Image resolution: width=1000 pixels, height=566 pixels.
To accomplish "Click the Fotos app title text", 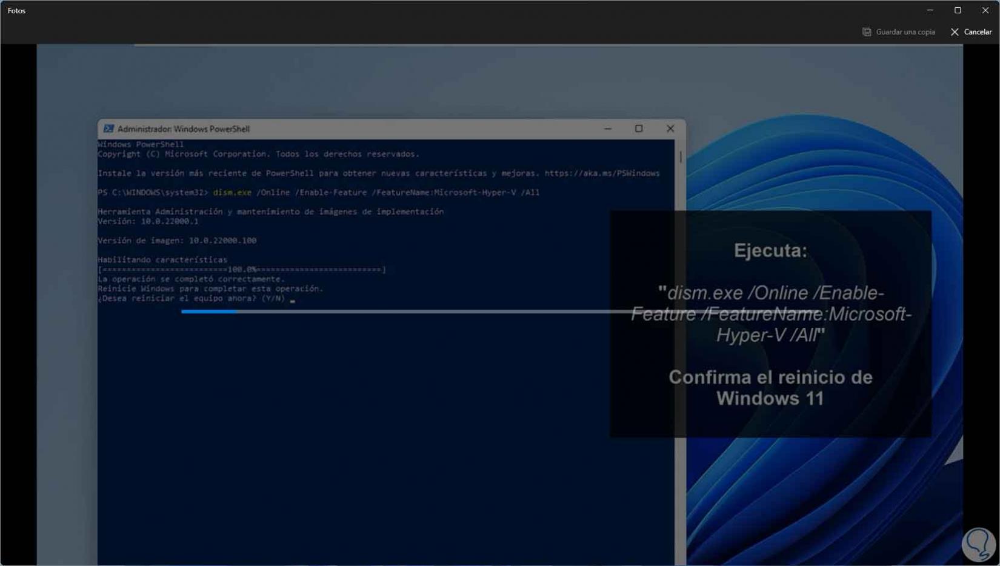I will (16, 10).
